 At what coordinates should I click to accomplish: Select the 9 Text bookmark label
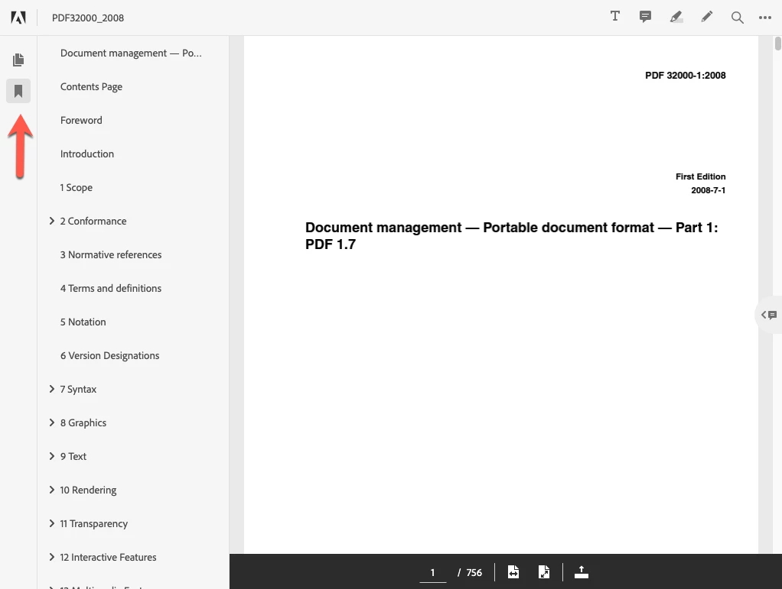coord(73,456)
